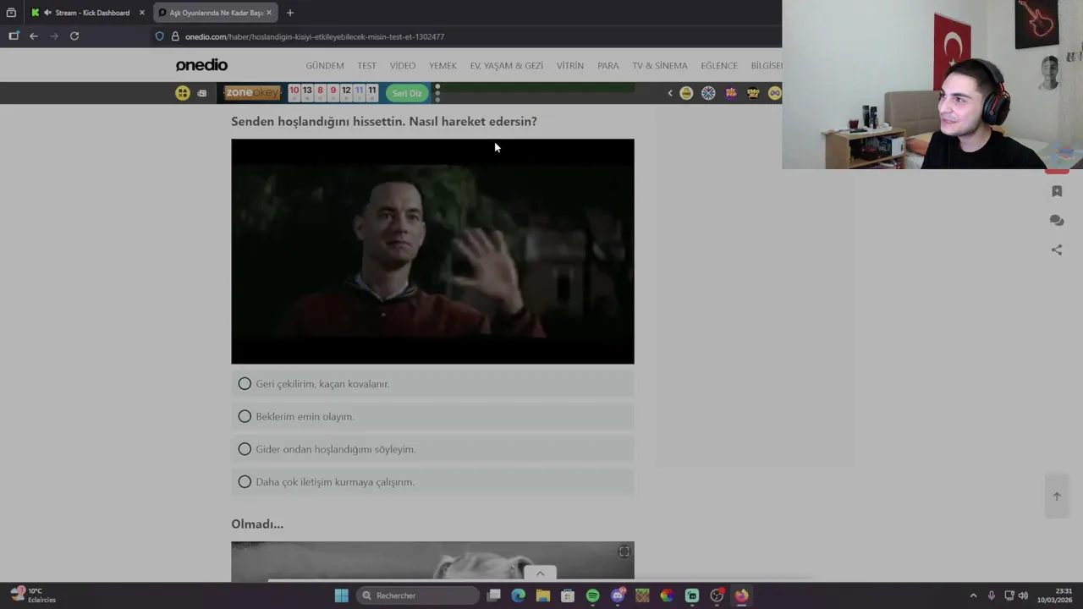Select "Gider ondan hoşlandığımı söyleyim." option
1083x609 pixels.
click(x=432, y=449)
